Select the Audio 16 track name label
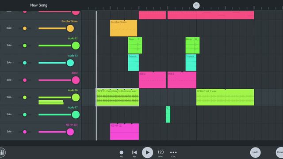This screenshot has width=283, height=159. point(73,90)
